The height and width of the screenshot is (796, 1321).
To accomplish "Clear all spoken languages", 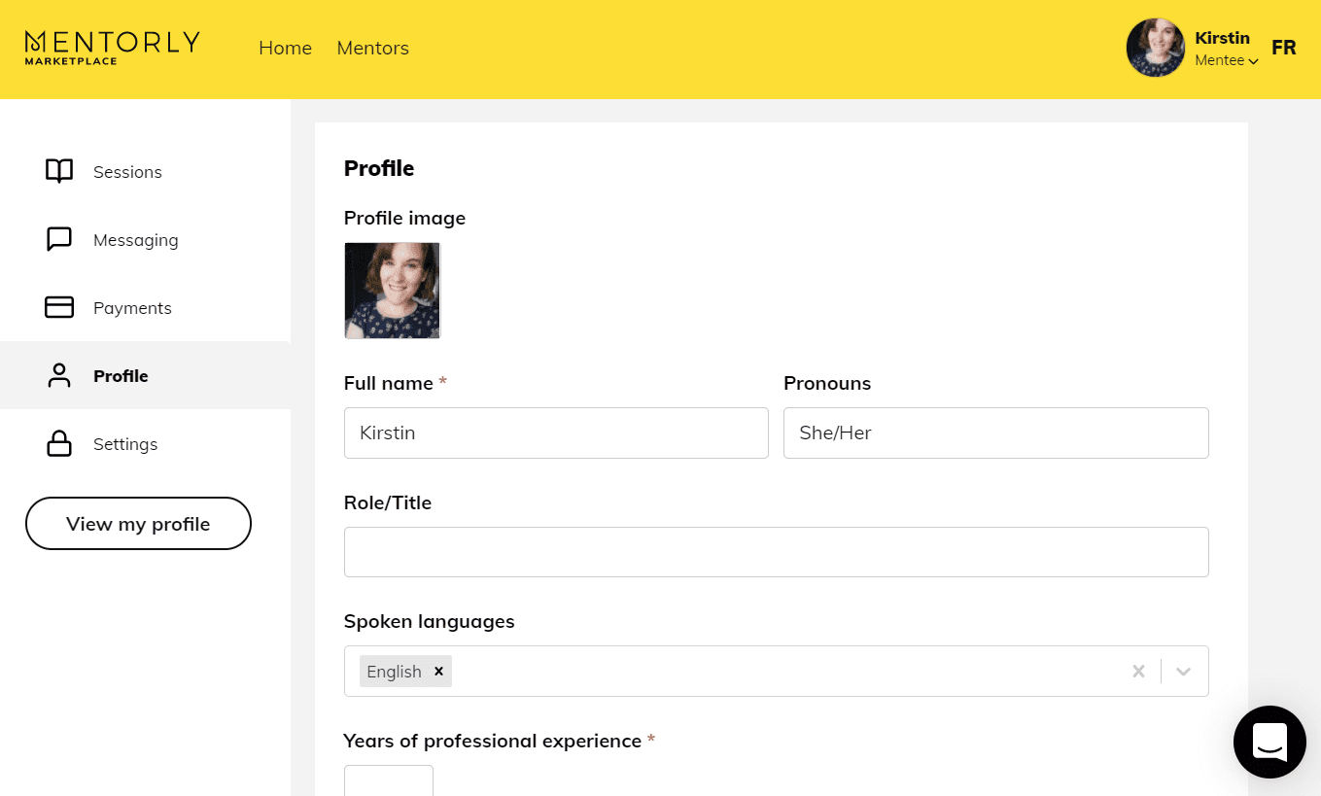I will pyautogui.click(x=1138, y=671).
